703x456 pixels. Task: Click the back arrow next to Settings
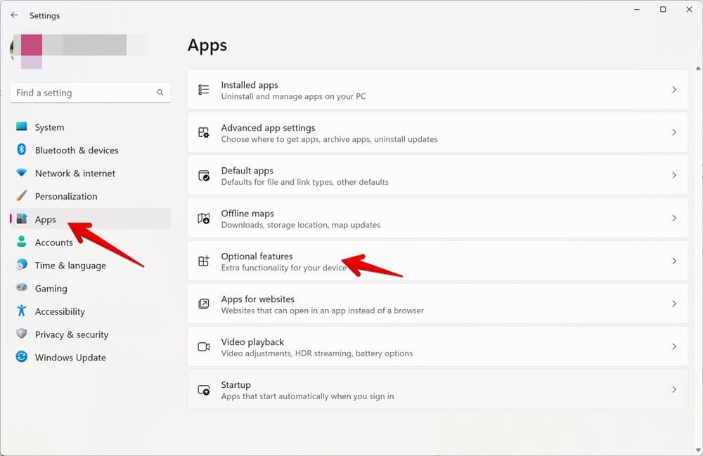14,15
